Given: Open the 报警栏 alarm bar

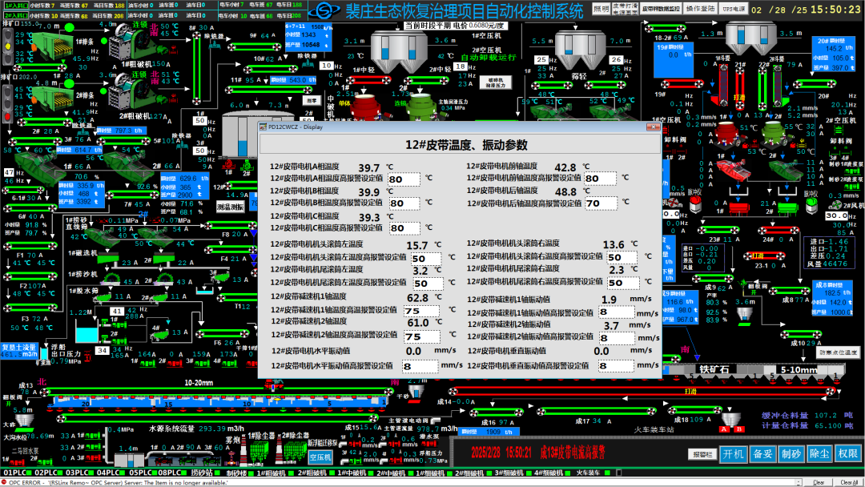Looking at the screenshot, I should click(701, 454).
